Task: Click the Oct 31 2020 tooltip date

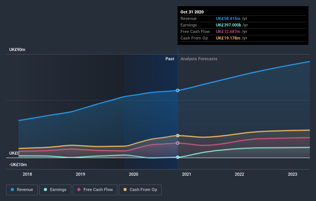Action: tap(192, 12)
